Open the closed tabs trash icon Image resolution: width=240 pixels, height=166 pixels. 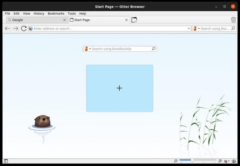[233, 20]
